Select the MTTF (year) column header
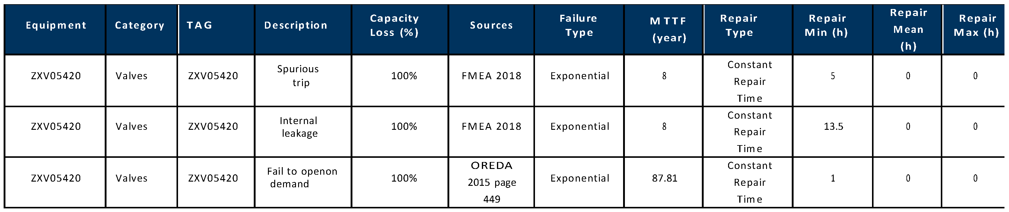The width and height of the screenshot is (1009, 212). [669, 29]
